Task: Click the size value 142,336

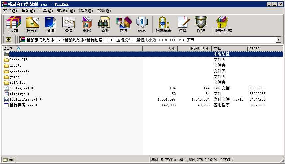Action: click(169, 105)
